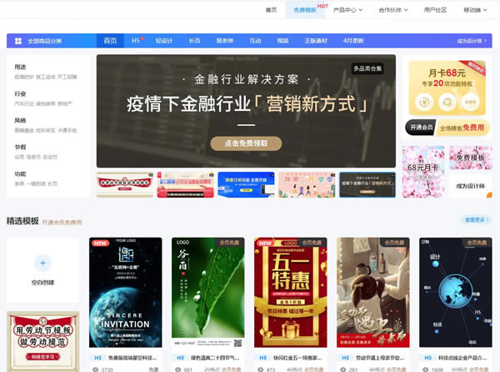Open the 免费模板 cherry blossom tile
Image resolution: width=500 pixels, height=372 pixels.
[x=470, y=158]
